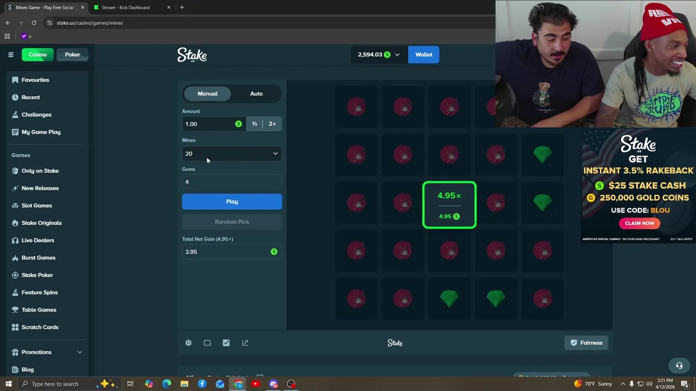Open the Fairness panel

click(x=586, y=343)
